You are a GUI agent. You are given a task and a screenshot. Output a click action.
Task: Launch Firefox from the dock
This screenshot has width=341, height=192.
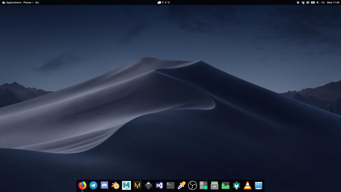tap(82, 185)
